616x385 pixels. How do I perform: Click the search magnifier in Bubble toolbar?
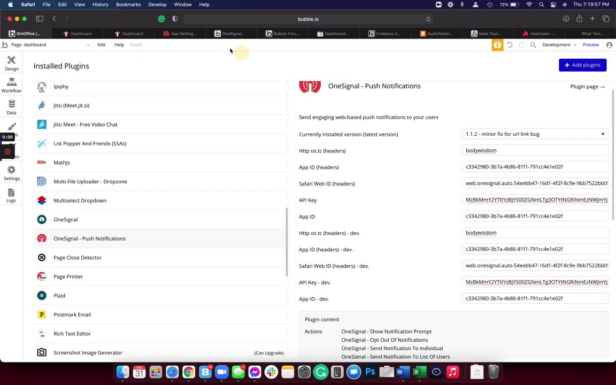(x=533, y=45)
